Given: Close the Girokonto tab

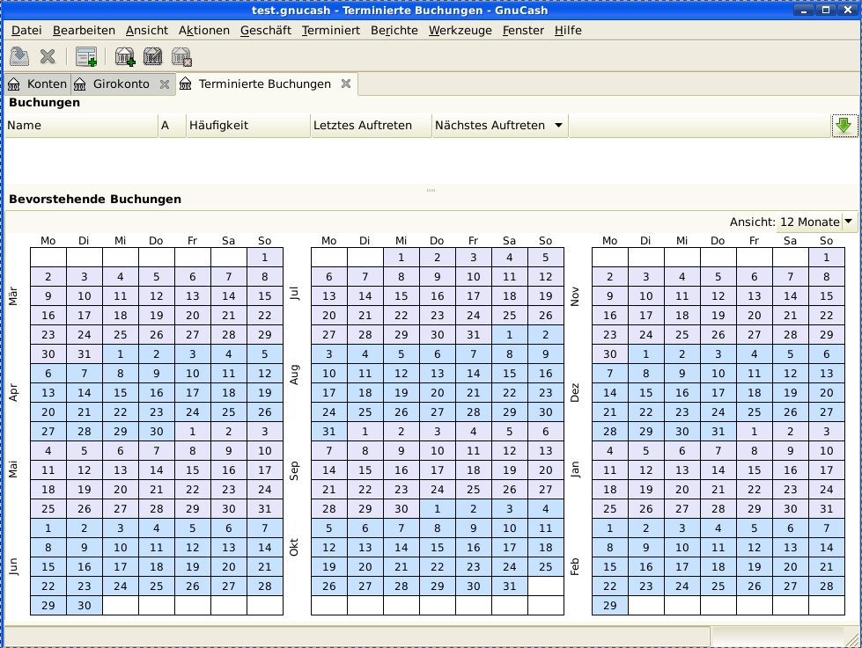Looking at the screenshot, I should coord(165,84).
